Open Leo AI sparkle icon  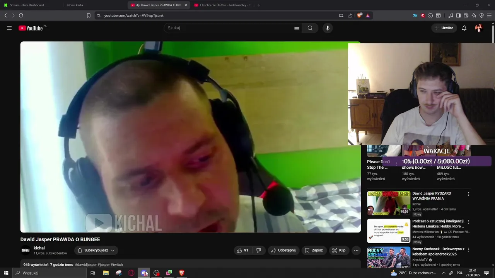[474, 15]
